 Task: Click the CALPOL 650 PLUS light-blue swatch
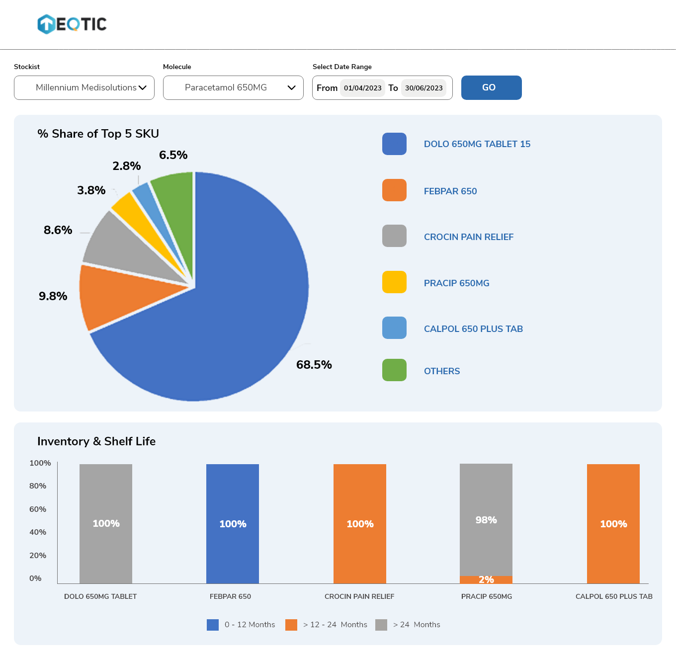[x=394, y=328]
